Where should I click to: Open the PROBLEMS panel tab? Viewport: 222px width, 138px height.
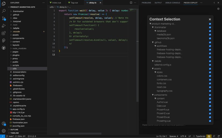coord(146,3)
